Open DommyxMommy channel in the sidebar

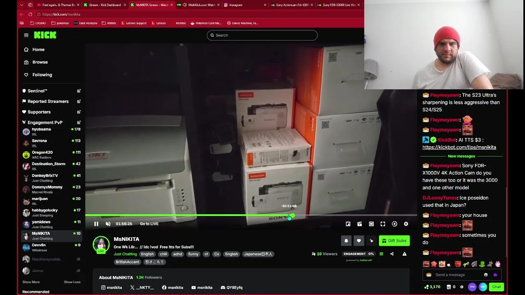pos(51,189)
